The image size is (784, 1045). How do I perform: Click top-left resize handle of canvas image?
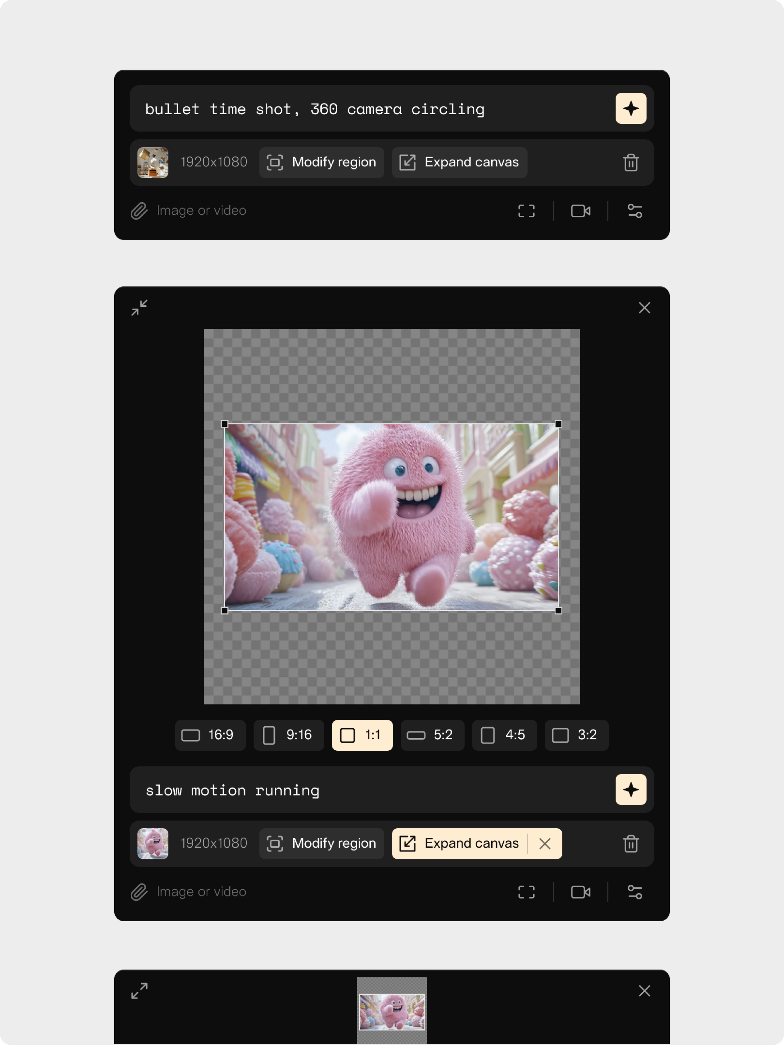224,424
